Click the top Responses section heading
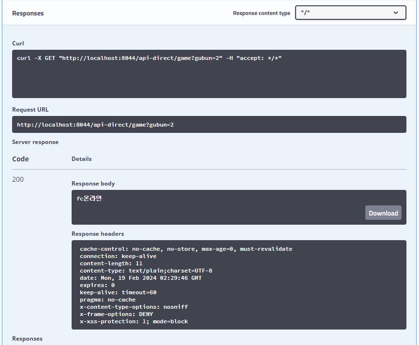 pyautogui.click(x=28, y=14)
